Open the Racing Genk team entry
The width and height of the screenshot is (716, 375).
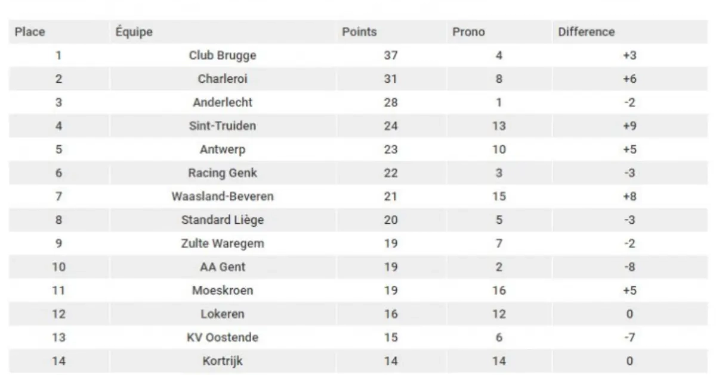223,173
